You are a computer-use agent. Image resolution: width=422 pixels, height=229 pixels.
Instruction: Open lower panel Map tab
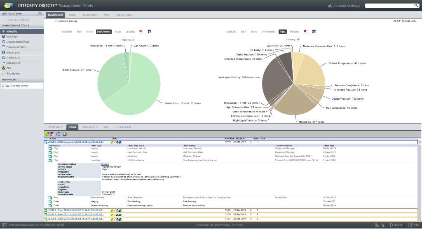[x=106, y=127]
